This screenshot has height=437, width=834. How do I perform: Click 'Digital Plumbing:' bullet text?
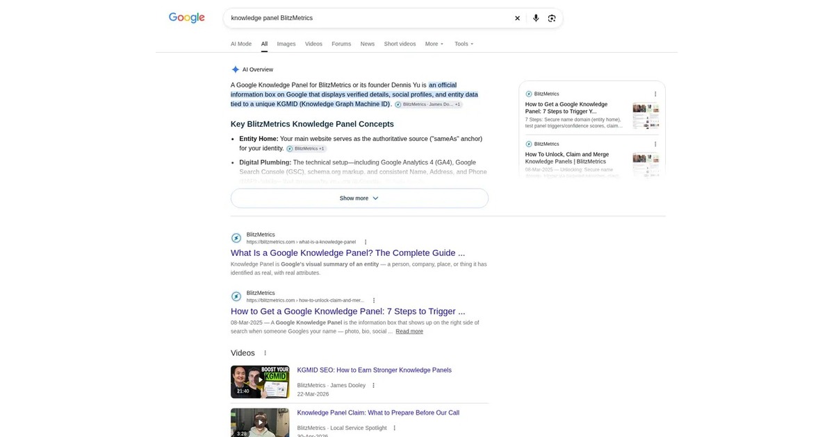point(265,162)
